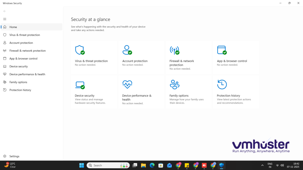The height and width of the screenshot is (170, 303).
Task: Open the Microsoft Store app
Action: point(161,165)
